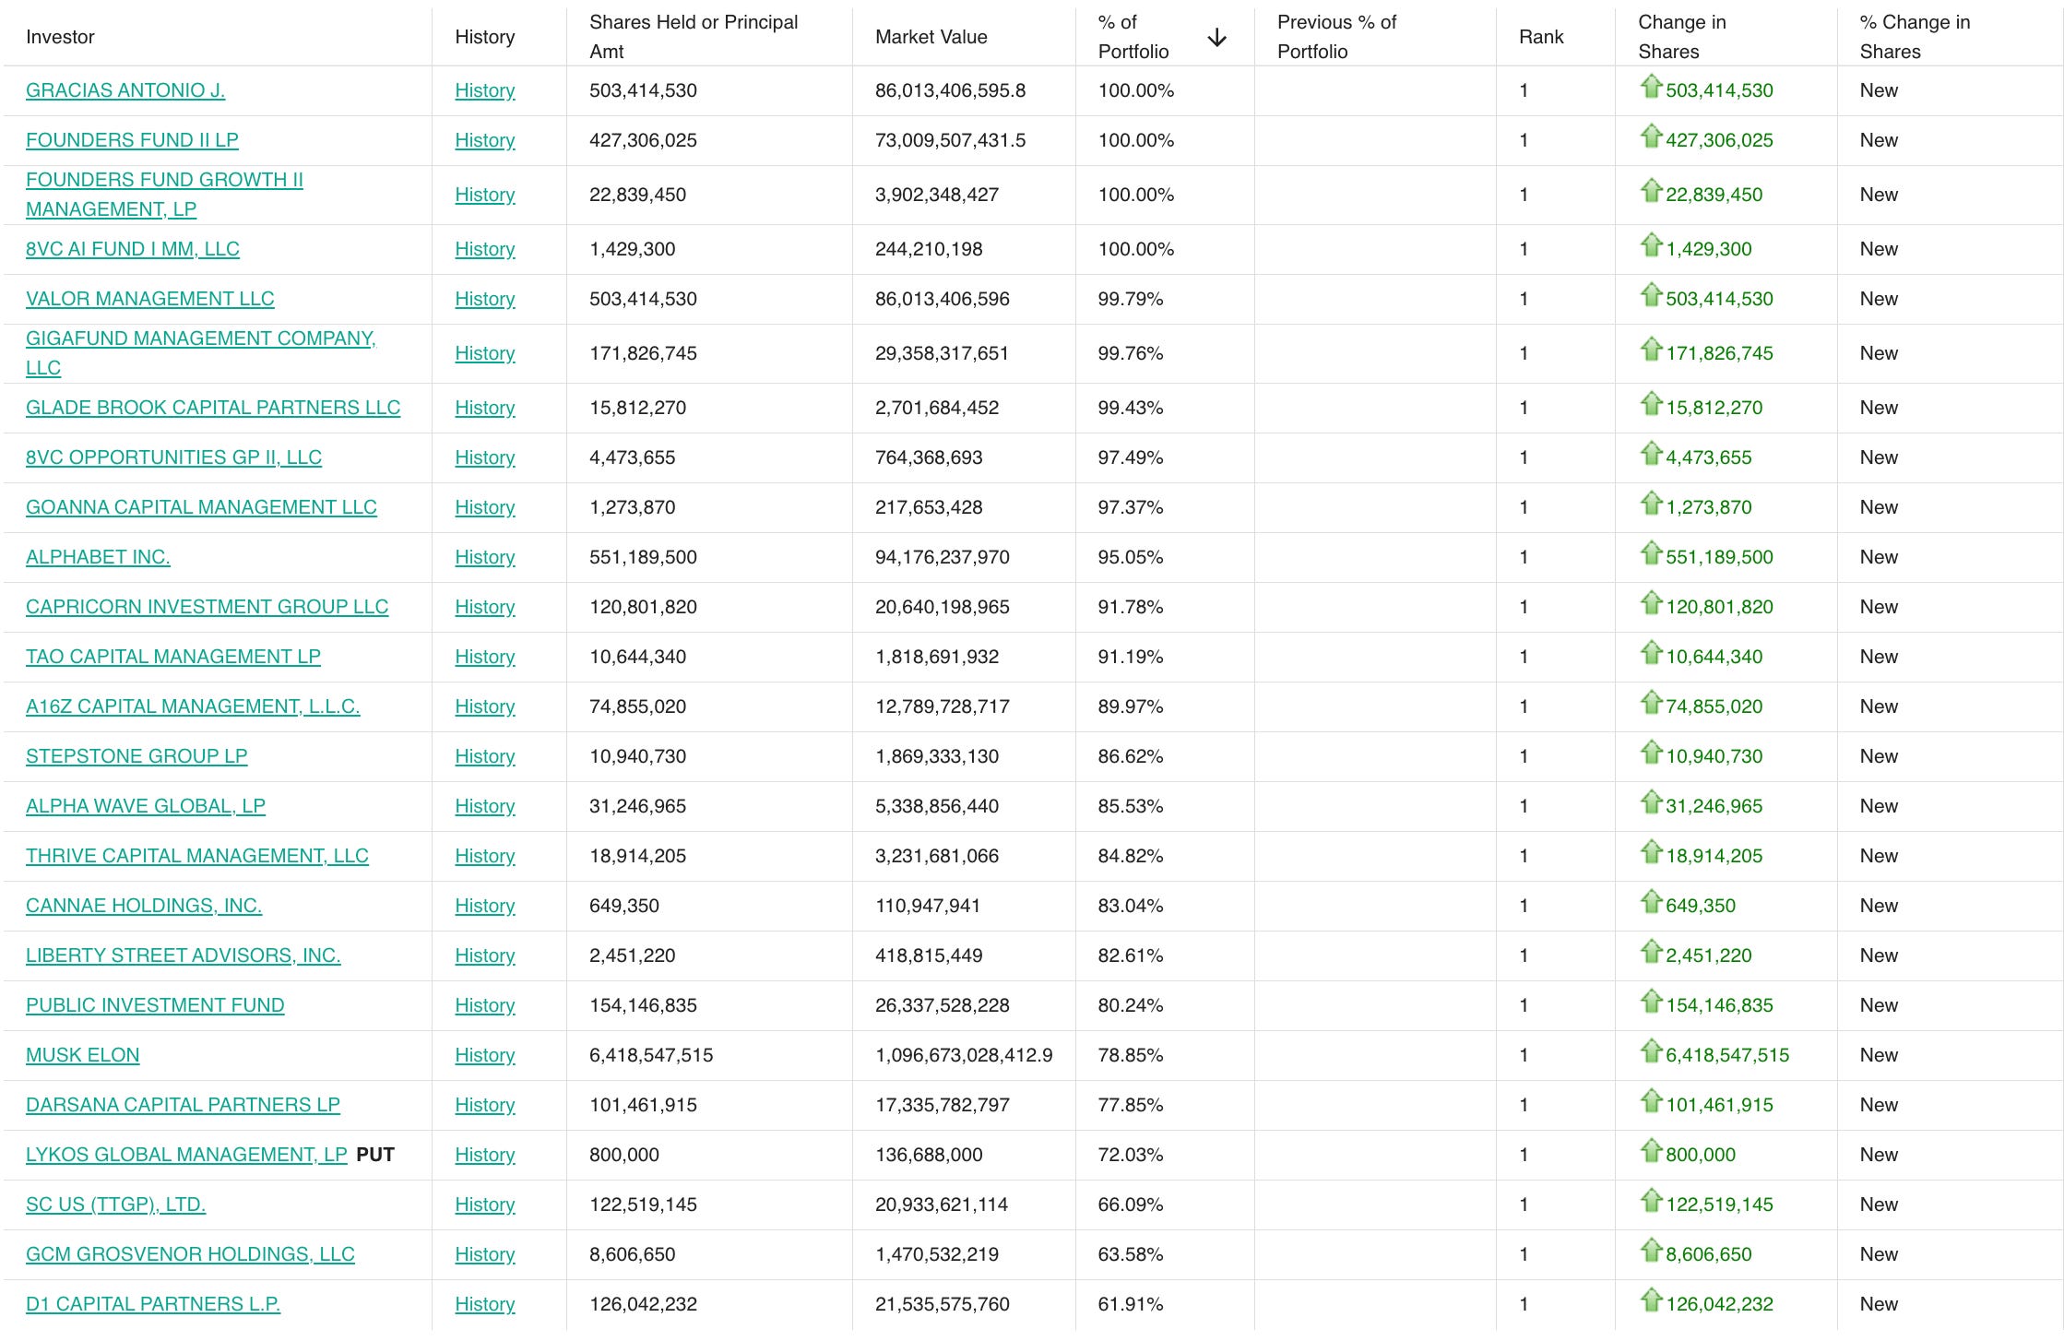Screen dimensions: 2064x1341
Task: Click green up-arrow beside 800,000 change in shares
Action: (1651, 1151)
